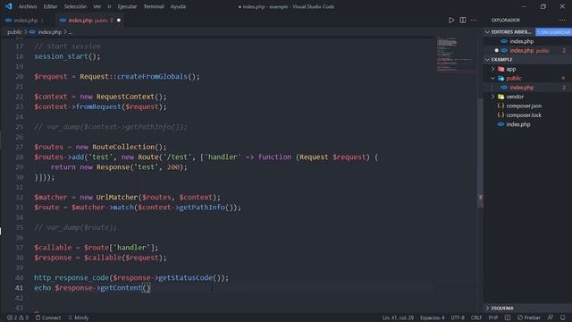Open the Ver menu
Viewport: 572px width, 322px height.
pyautogui.click(x=97, y=6)
